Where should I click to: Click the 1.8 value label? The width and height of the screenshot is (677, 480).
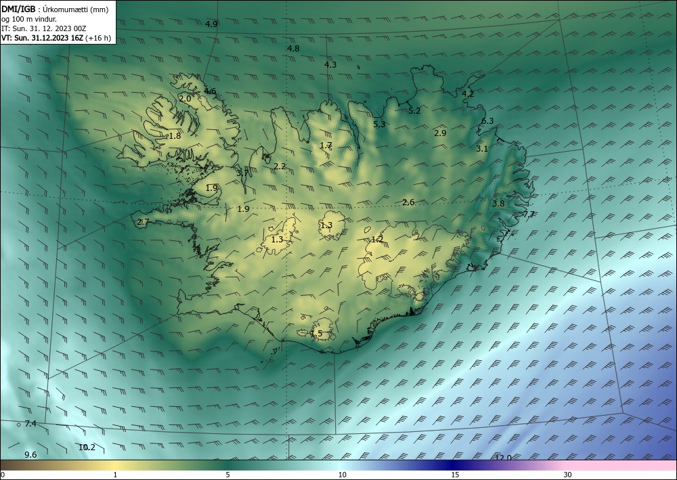(175, 136)
